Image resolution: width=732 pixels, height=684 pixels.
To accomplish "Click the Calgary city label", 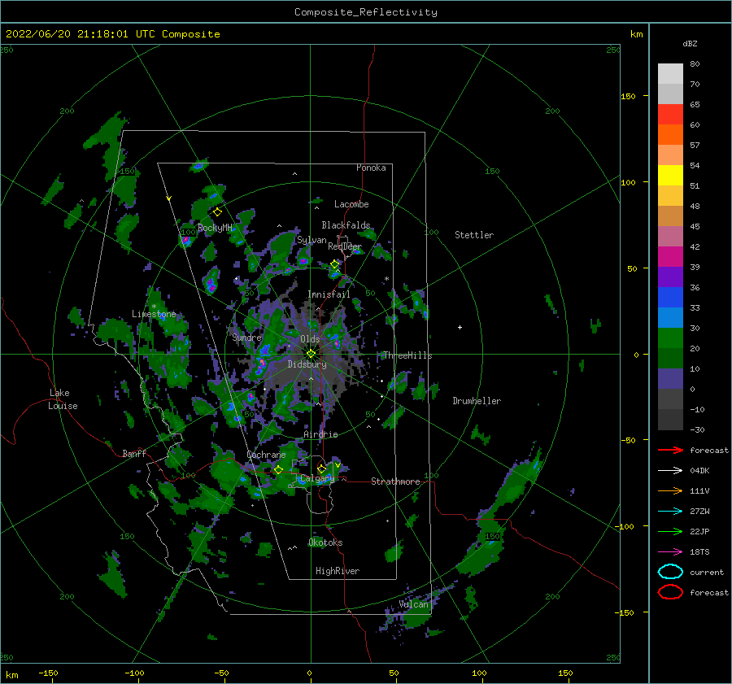I will pos(317,478).
